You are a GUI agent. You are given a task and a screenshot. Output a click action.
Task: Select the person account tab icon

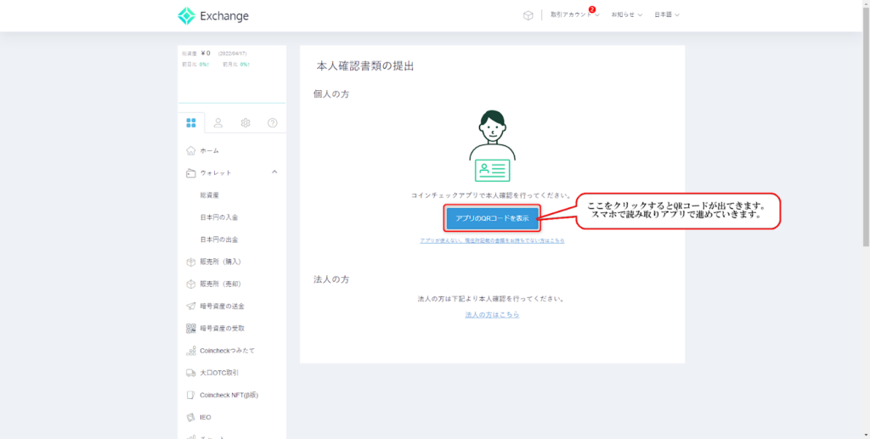[x=218, y=123]
